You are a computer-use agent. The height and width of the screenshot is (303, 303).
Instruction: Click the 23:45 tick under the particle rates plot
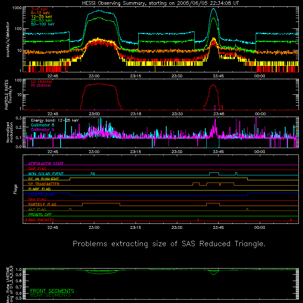(x=219, y=114)
